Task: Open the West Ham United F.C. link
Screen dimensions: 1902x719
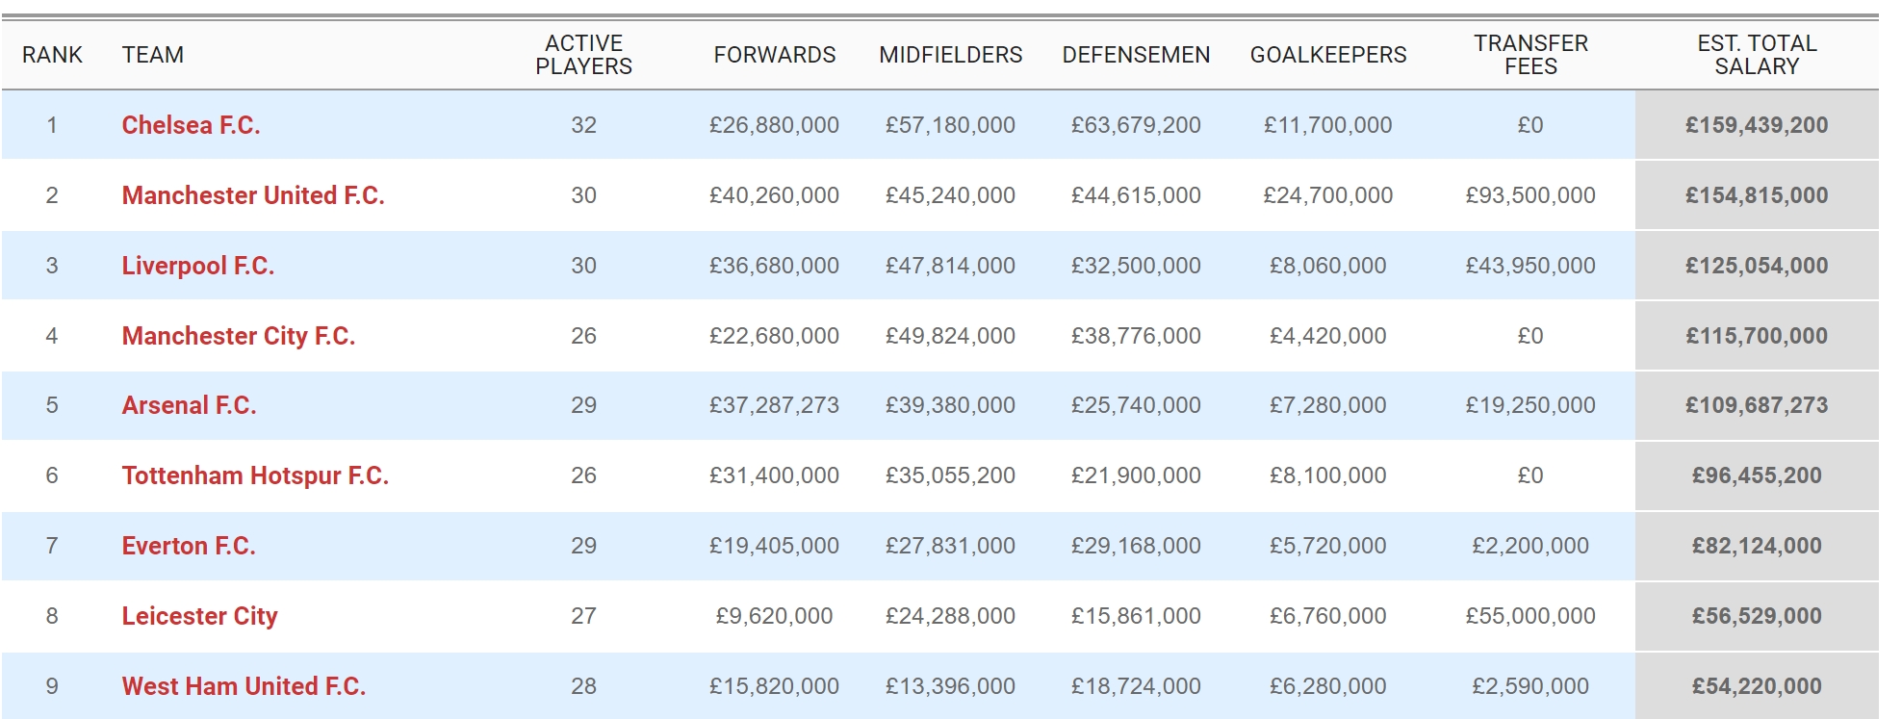Action: click(244, 686)
